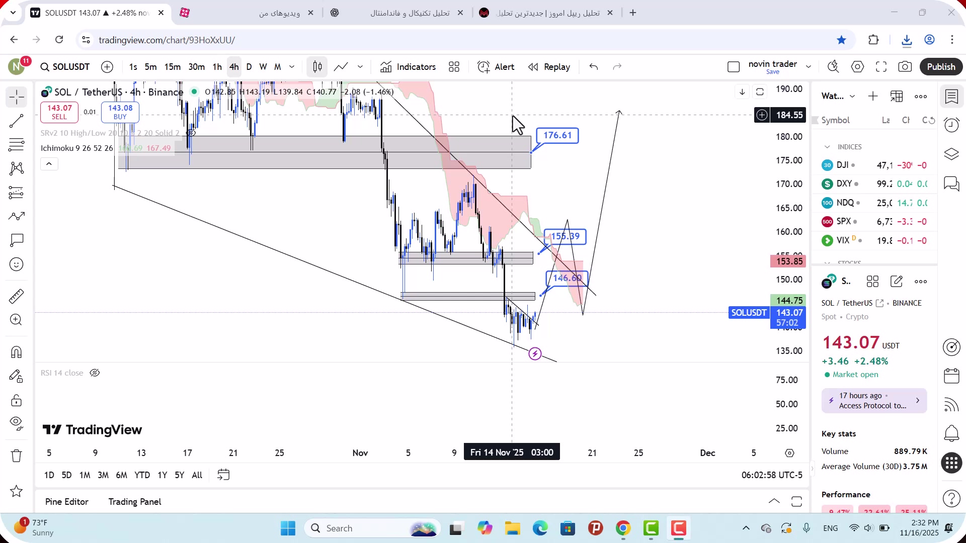Hide all drawings with eye icon
966x543 pixels.
[17, 423]
